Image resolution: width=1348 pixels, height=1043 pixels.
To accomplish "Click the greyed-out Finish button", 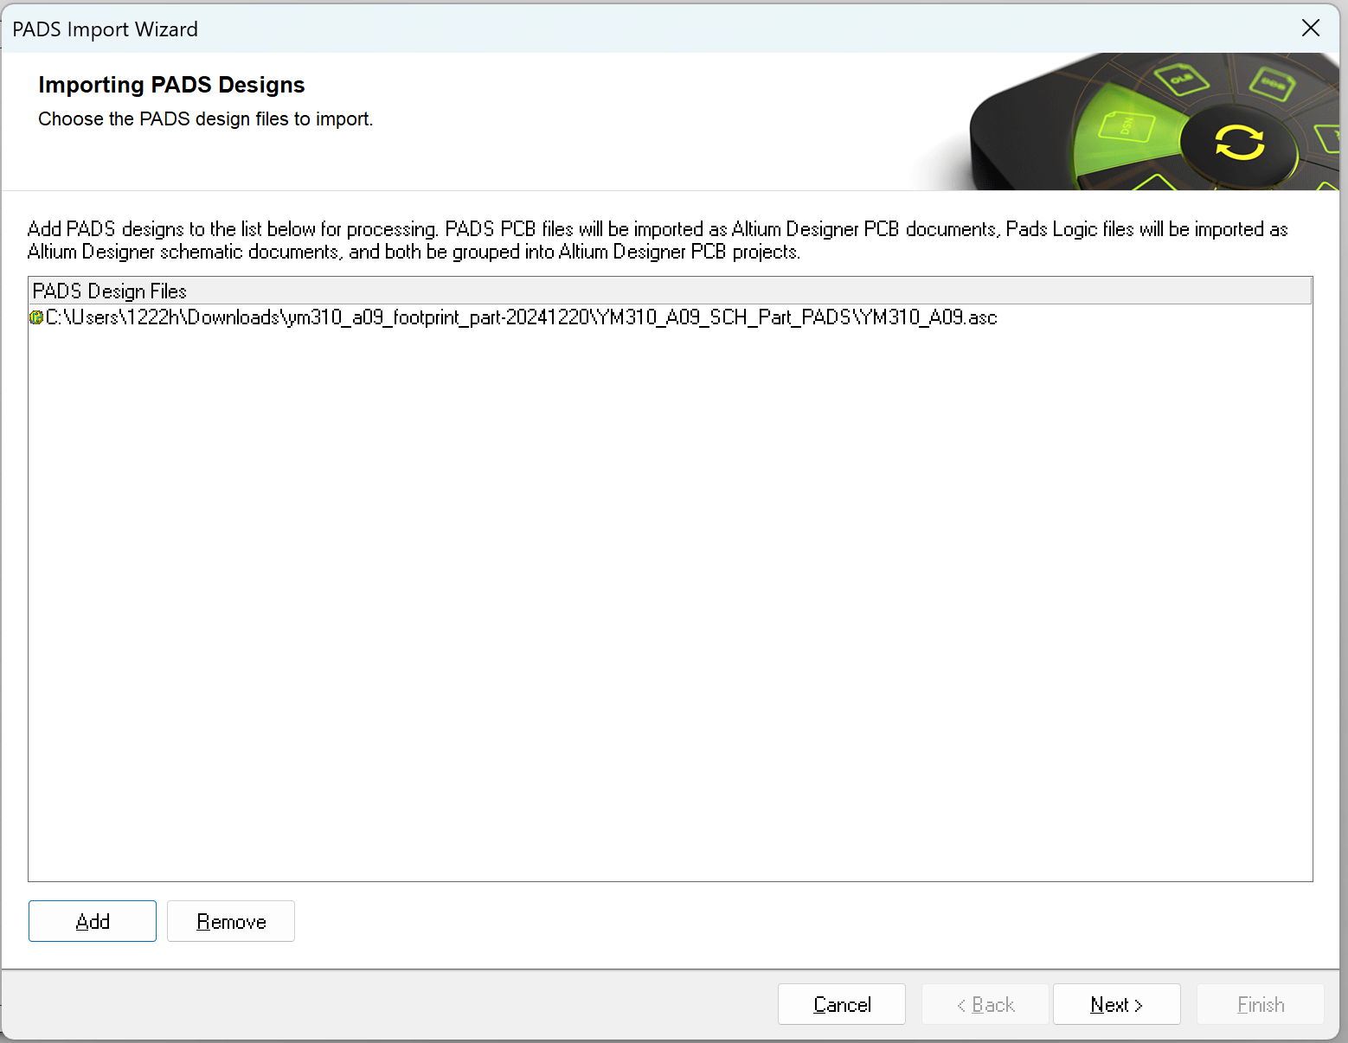I will point(1260,1004).
